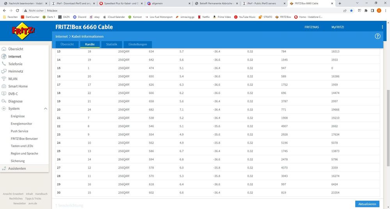Click frequency 474 in channel 15 row
The width and height of the screenshot is (390, 209).
(x=151, y=68)
